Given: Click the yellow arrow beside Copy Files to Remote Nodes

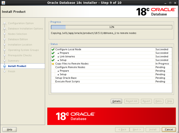Looking at the screenshot, I should (53, 64).
